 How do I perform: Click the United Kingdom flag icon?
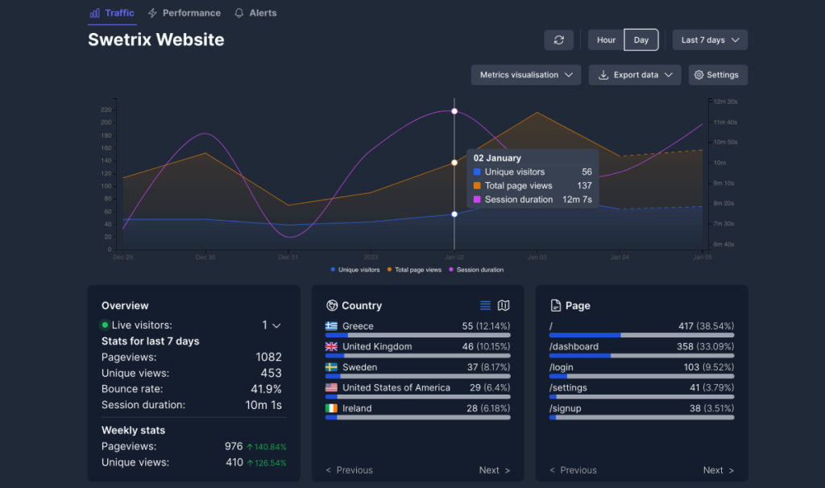[331, 346]
